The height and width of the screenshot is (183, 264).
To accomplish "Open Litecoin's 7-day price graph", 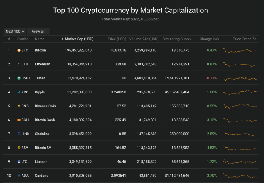I will [240, 162].
